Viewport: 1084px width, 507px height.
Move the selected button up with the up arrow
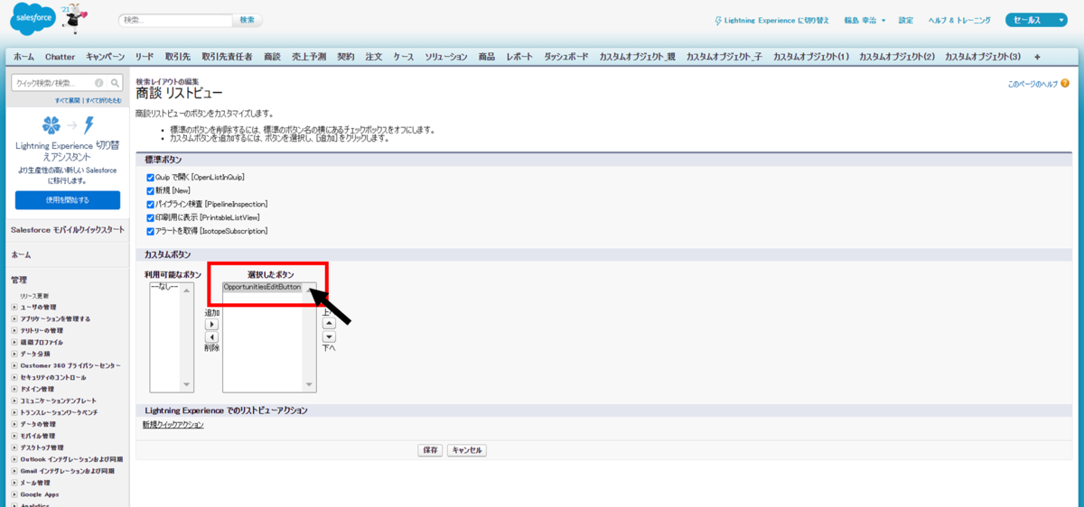coord(329,323)
